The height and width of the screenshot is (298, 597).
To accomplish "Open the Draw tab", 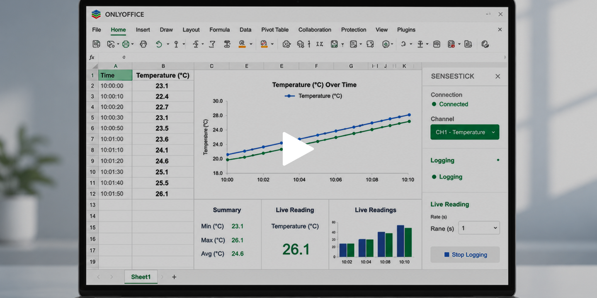I will 166,30.
